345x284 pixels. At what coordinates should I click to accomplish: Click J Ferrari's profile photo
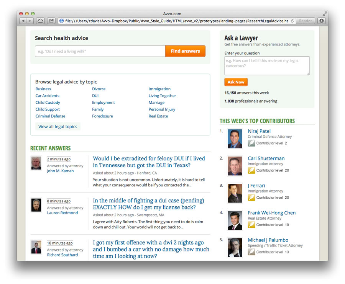click(x=235, y=193)
